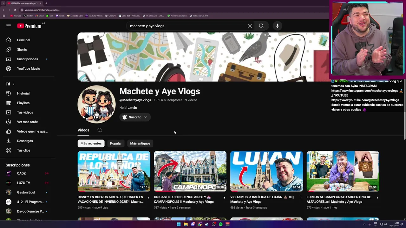Go back with browser back arrow
The height and width of the screenshot is (228, 406).
click(x=3, y=10)
